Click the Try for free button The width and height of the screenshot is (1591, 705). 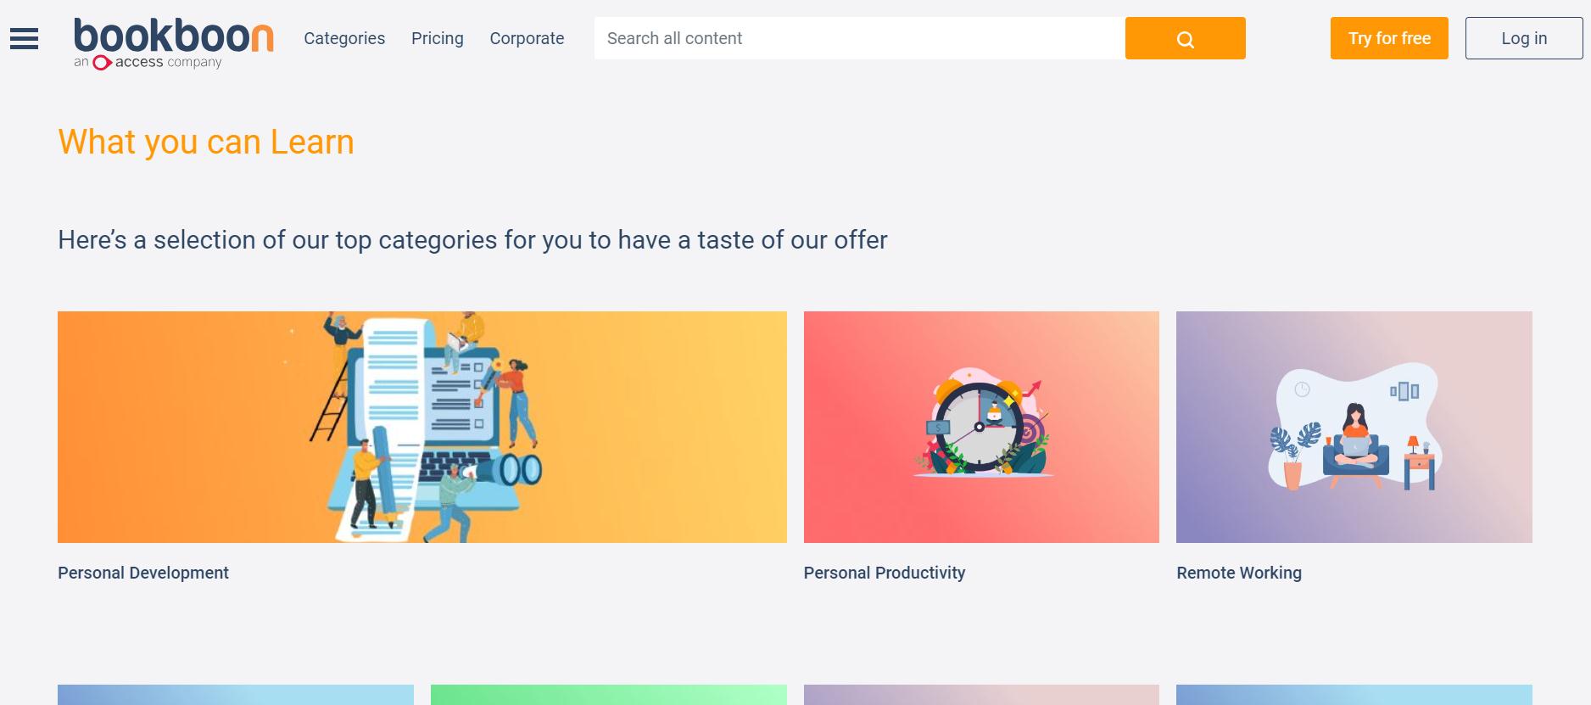(x=1388, y=38)
